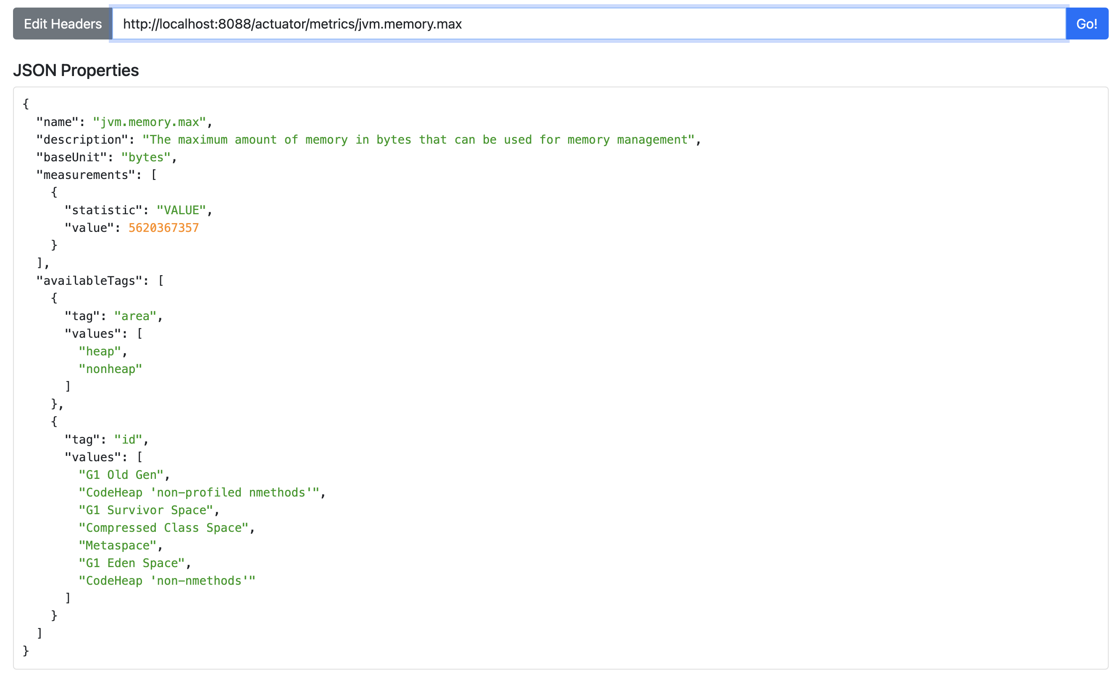Viewport: 1115px width, 678px height.
Task: Click the memory description string value
Action: pos(418,140)
